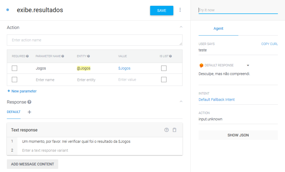Screen dimensions: 285x172
Task: Tick the Required checkbox in empty parameter row
Action: (x=14, y=80)
